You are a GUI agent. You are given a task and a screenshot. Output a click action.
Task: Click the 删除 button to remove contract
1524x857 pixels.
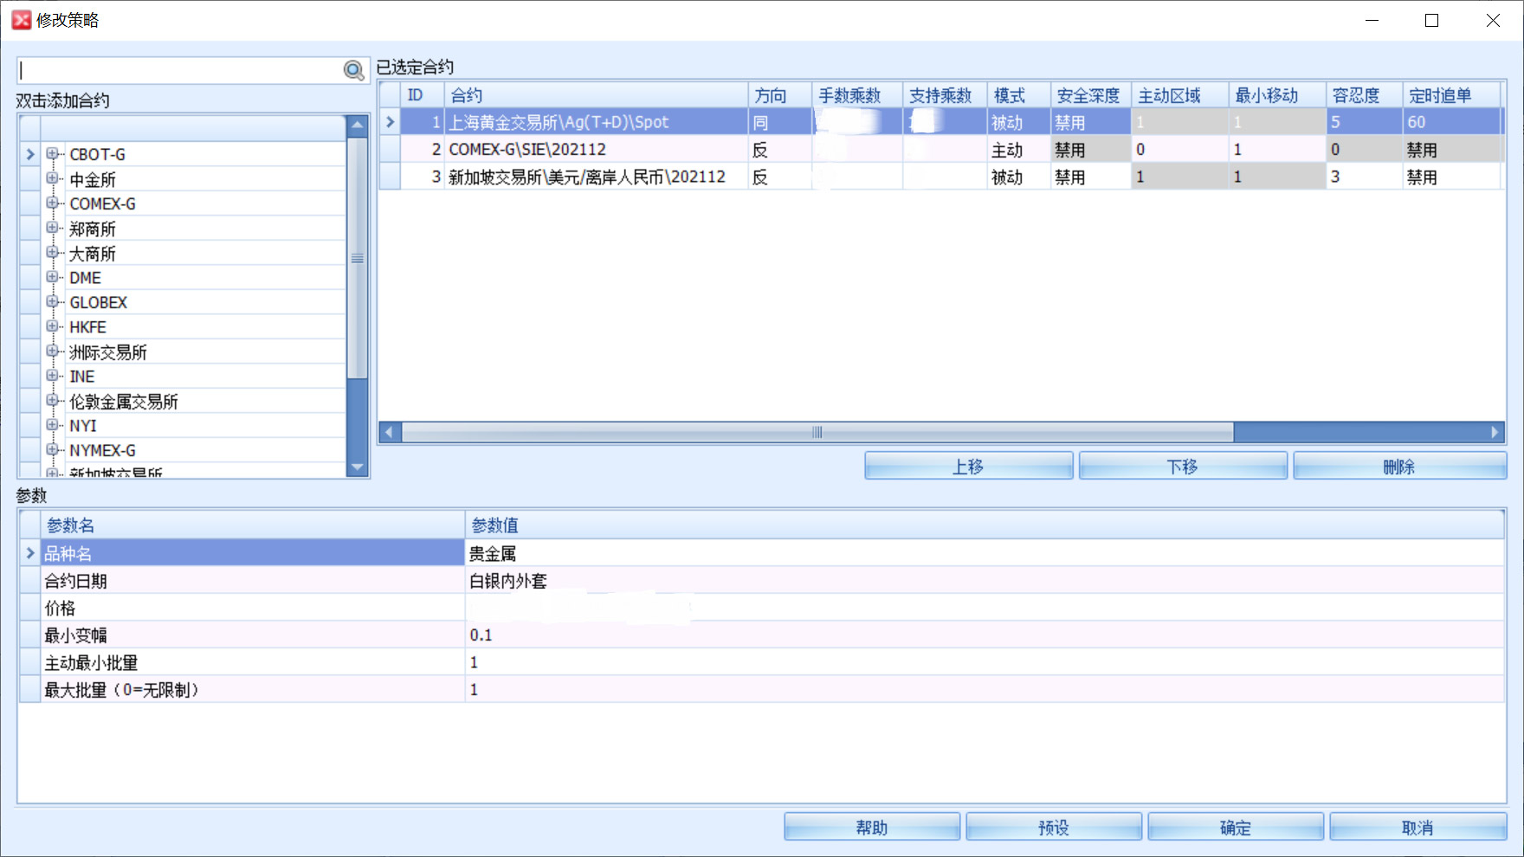(1401, 466)
